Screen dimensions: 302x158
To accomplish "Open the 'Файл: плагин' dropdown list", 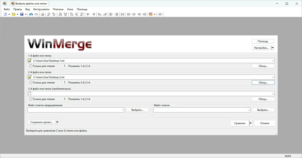I will 249,110.
